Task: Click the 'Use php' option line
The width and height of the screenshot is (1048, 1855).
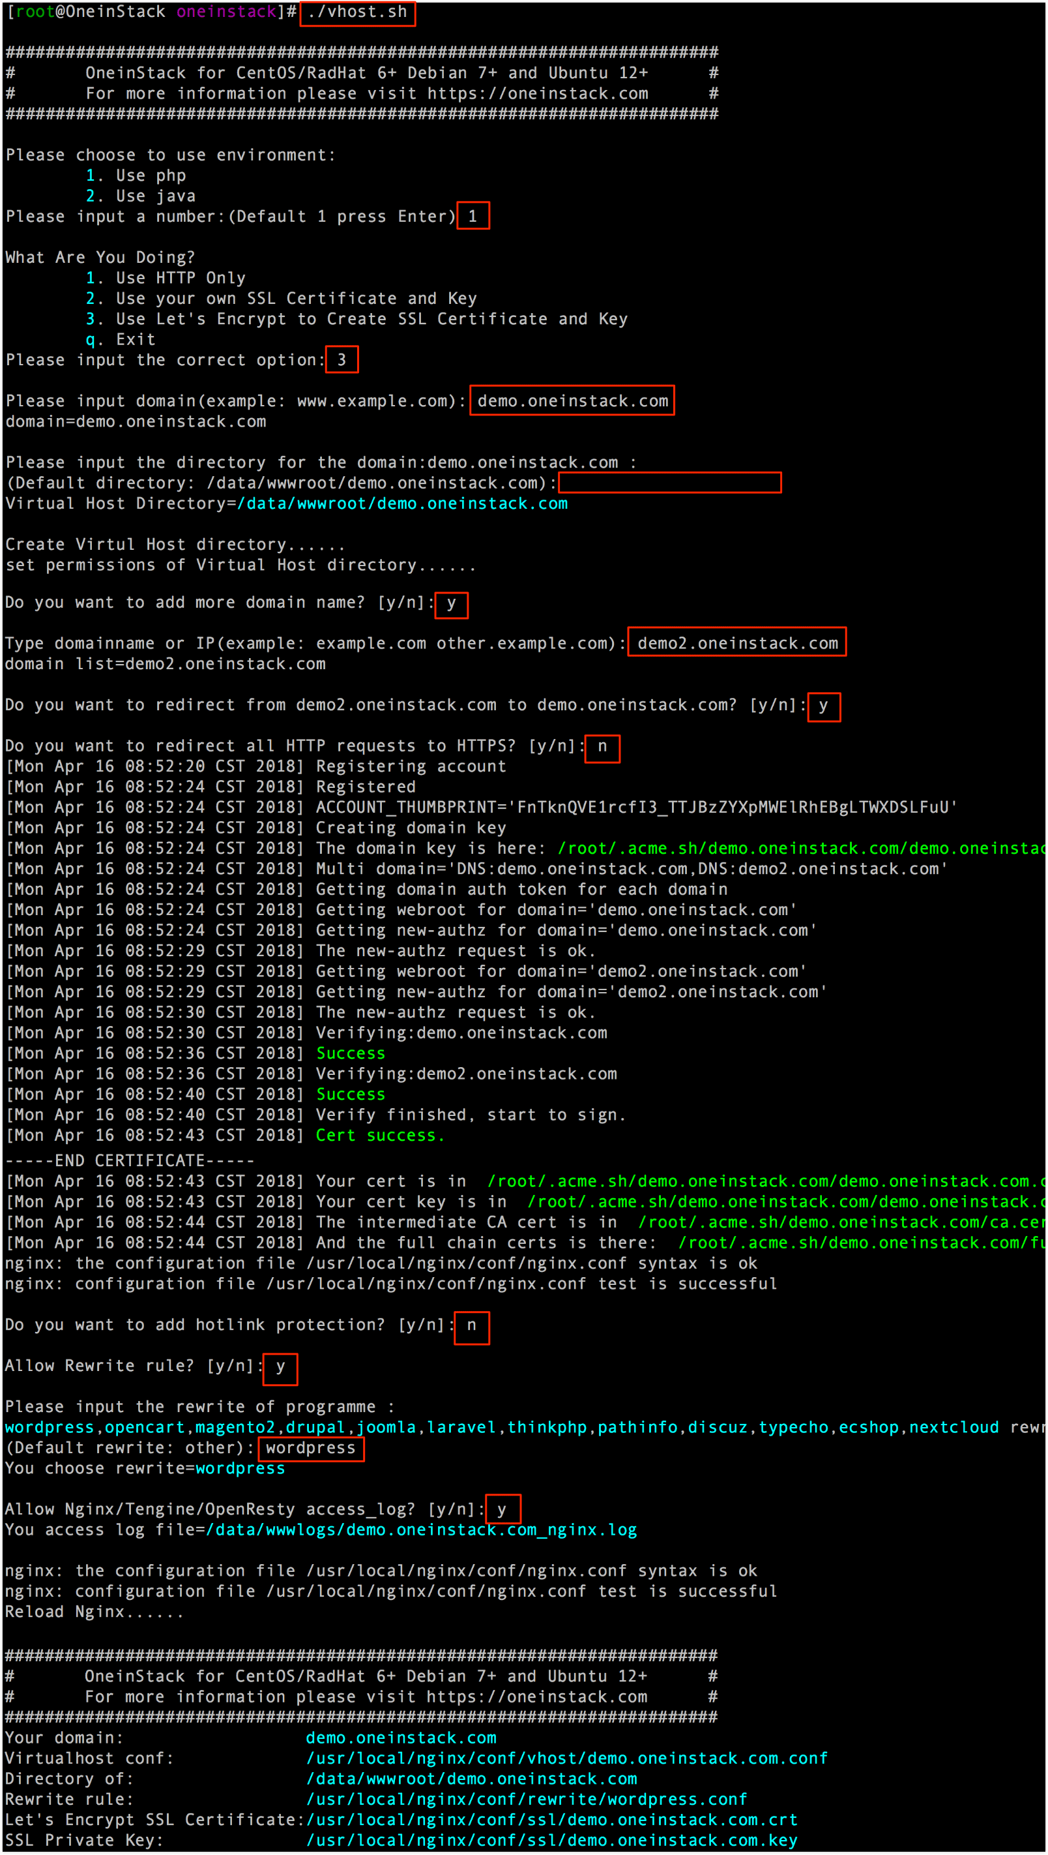Action: click(x=136, y=175)
